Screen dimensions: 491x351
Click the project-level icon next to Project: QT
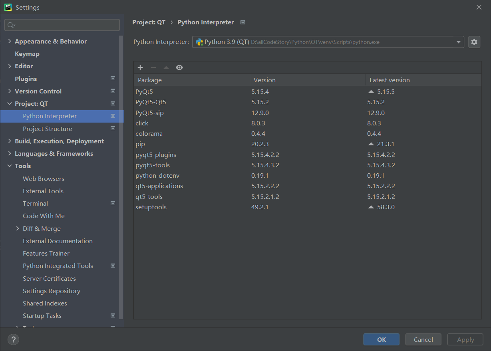coord(113,103)
